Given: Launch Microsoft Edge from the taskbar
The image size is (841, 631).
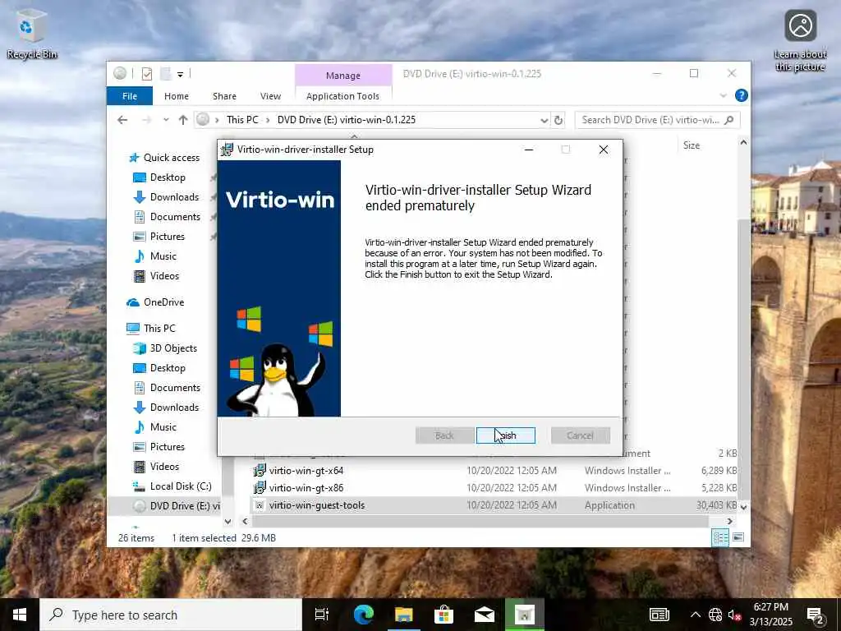Looking at the screenshot, I should [x=364, y=615].
